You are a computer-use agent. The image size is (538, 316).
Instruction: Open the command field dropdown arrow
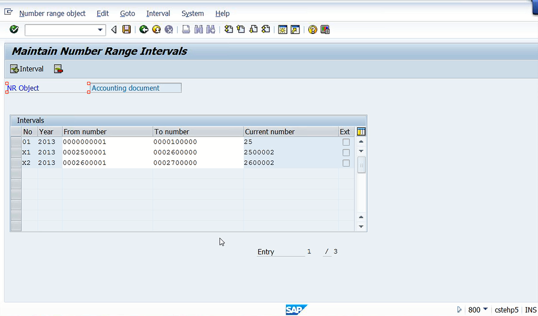click(100, 30)
